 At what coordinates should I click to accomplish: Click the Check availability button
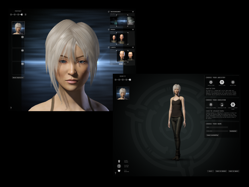[212, 135]
